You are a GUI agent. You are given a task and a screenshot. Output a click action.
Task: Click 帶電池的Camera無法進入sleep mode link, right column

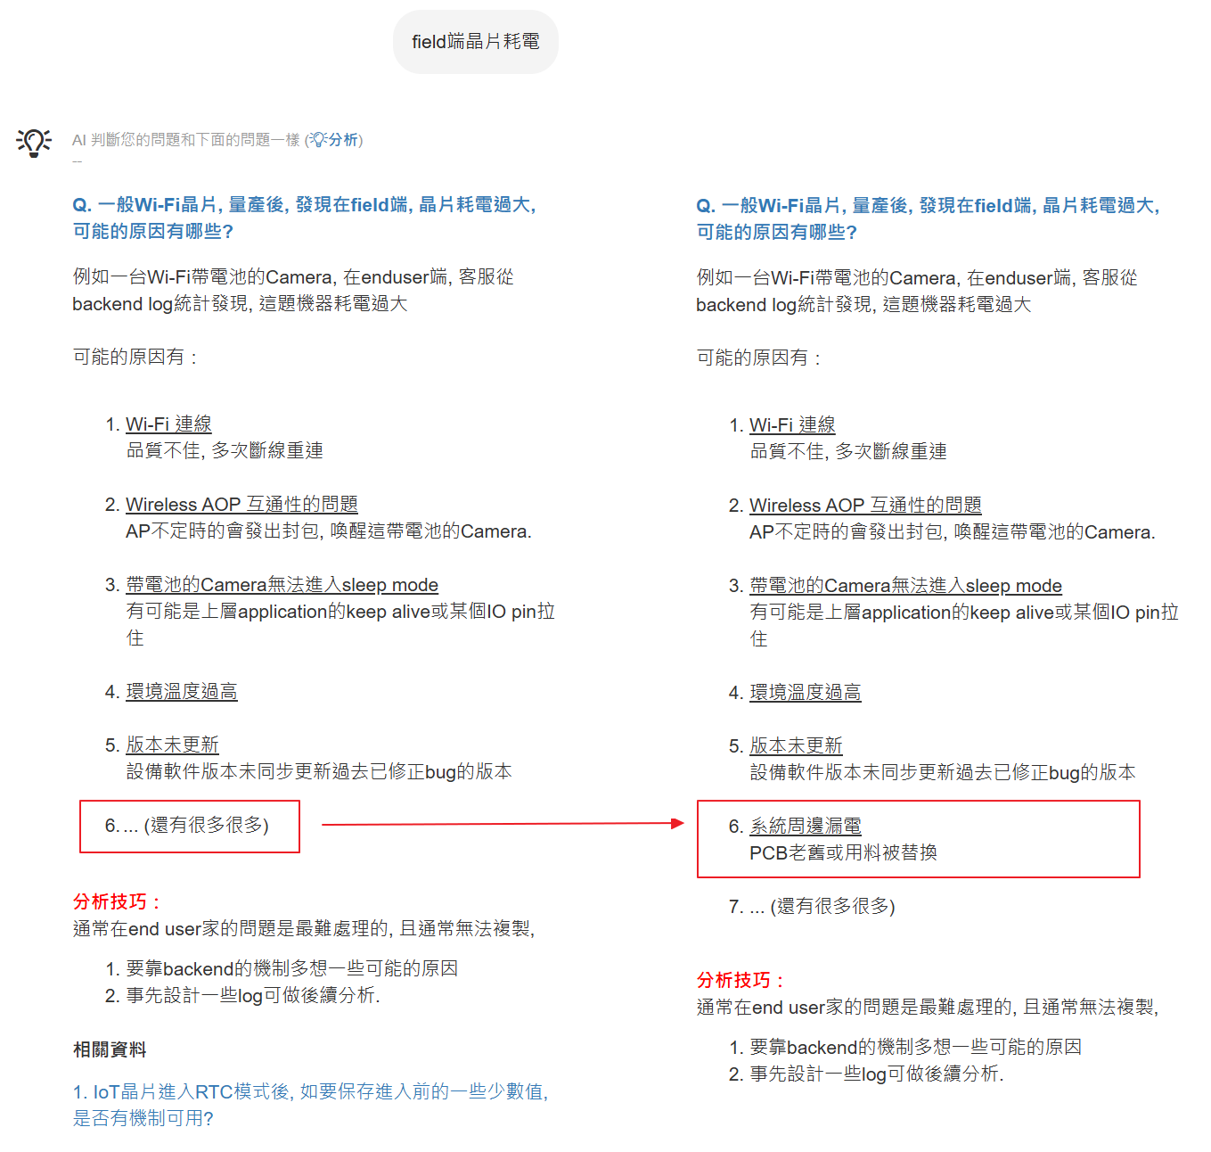tap(905, 586)
